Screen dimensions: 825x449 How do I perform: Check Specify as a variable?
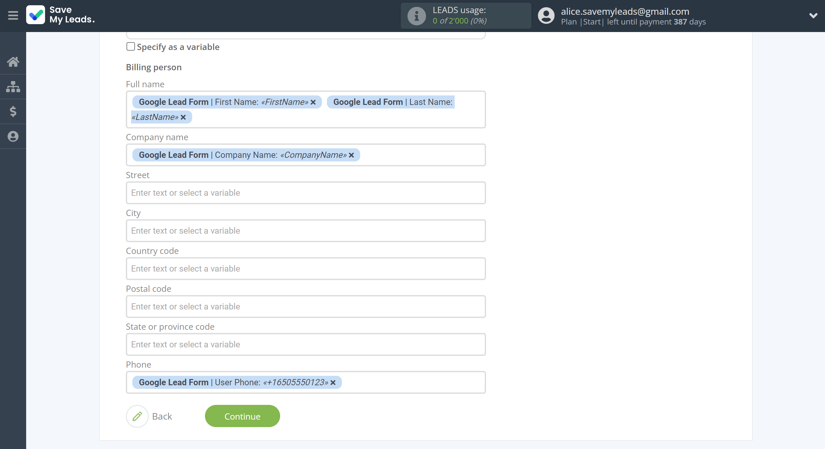tap(131, 46)
